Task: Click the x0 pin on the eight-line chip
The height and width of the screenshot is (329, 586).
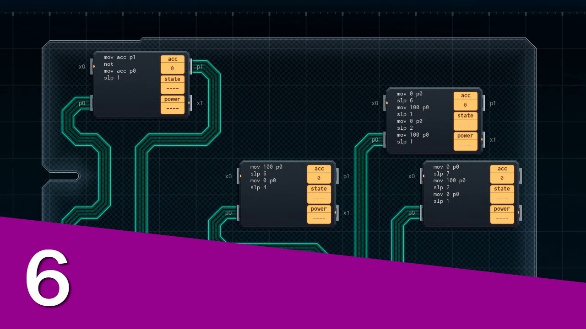Action: (375, 103)
